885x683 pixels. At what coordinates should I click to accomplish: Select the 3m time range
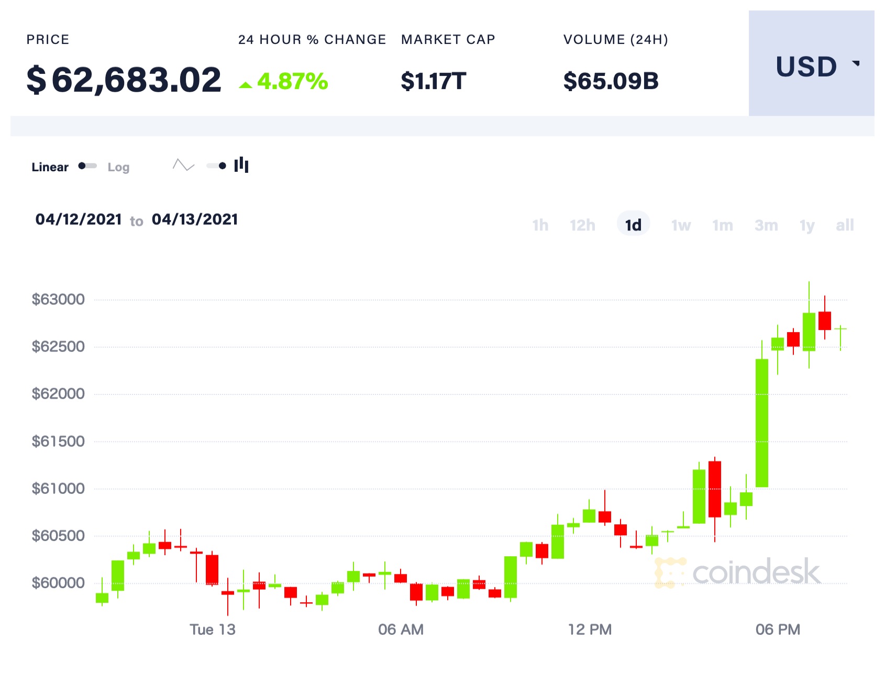click(766, 225)
